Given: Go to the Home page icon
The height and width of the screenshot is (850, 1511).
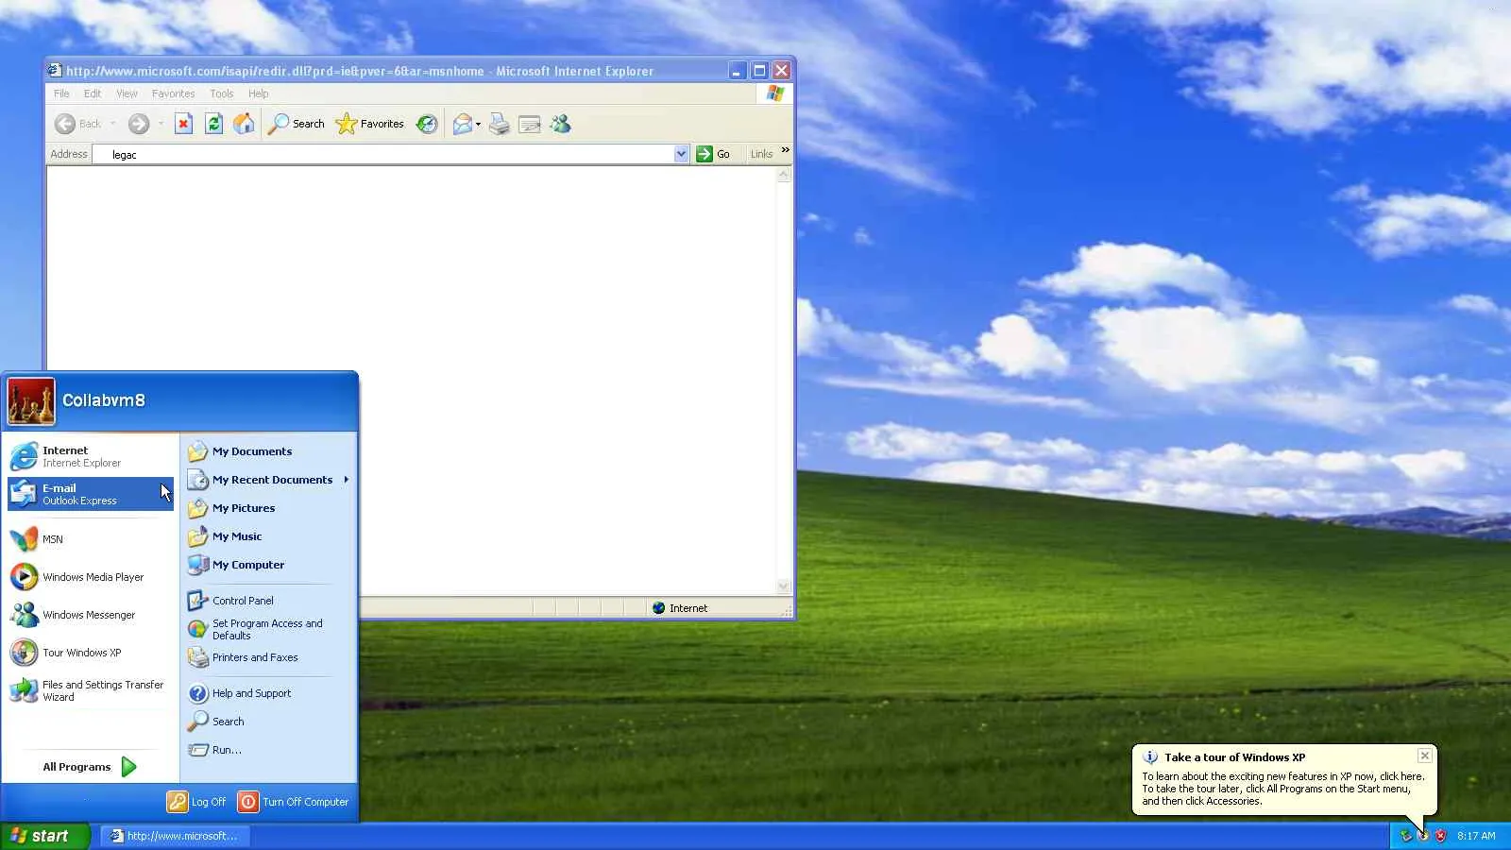Looking at the screenshot, I should (244, 124).
